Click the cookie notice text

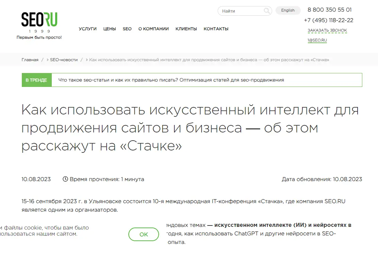click(44, 231)
